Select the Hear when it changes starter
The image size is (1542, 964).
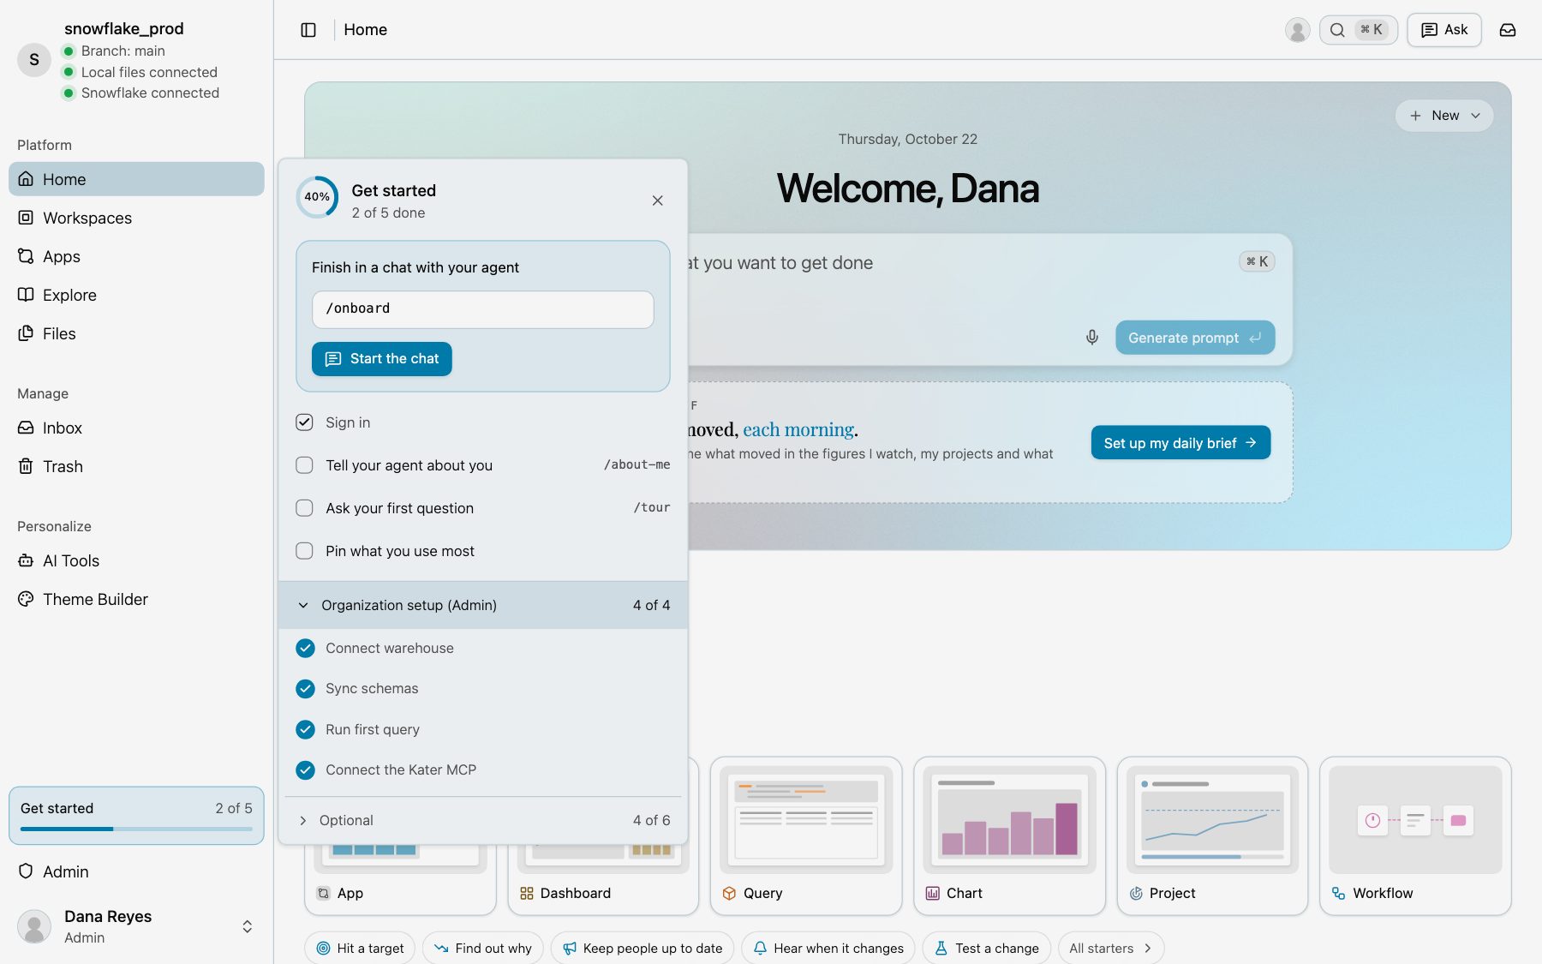click(x=828, y=948)
